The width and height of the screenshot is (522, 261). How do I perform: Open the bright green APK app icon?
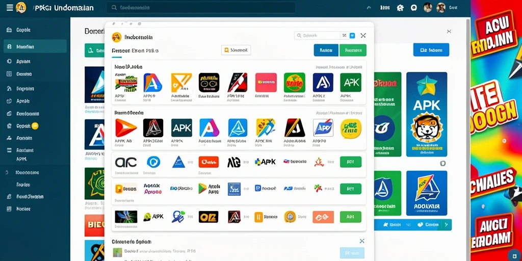[x=351, y=83]
